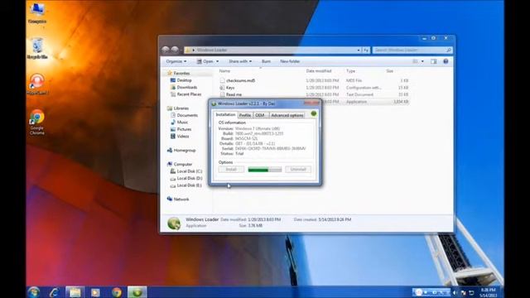Open the Organize dropdown menu
The width and height of the screenshot is (530, 298).
coord(176,61)
